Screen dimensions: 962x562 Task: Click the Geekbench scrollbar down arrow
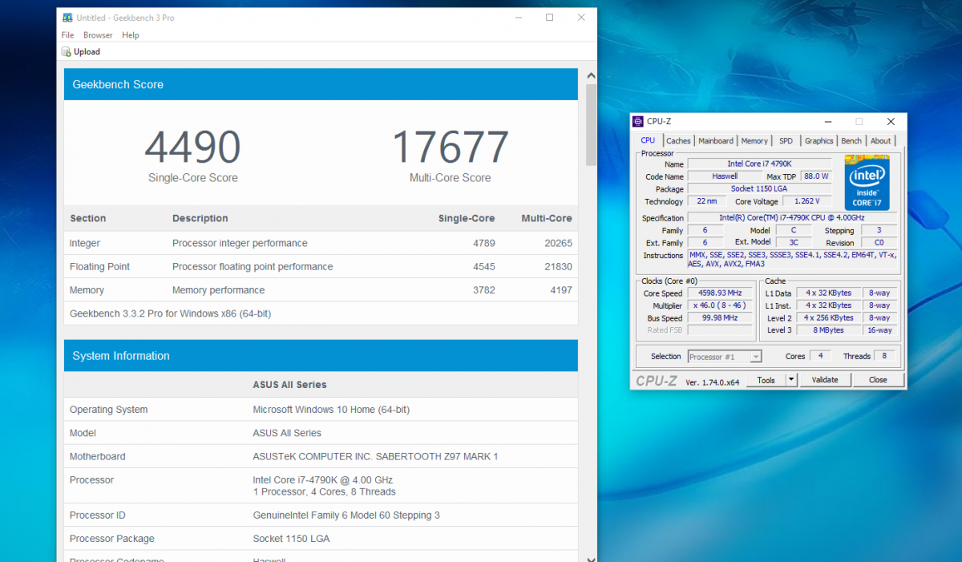click(x=591, y=558)
